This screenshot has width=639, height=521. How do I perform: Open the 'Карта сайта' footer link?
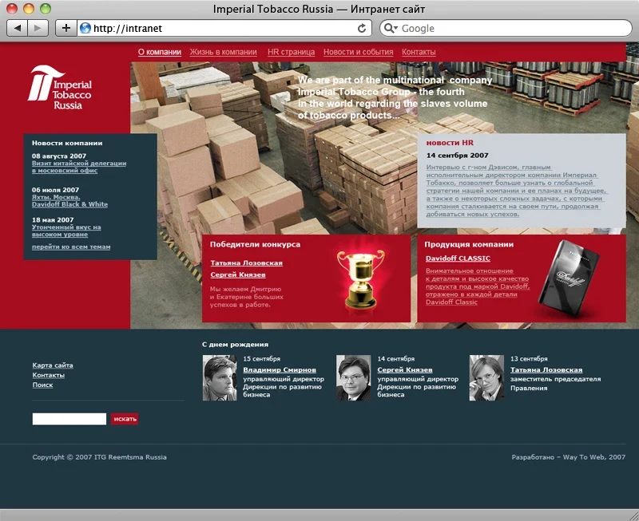(x=53, y=365)
